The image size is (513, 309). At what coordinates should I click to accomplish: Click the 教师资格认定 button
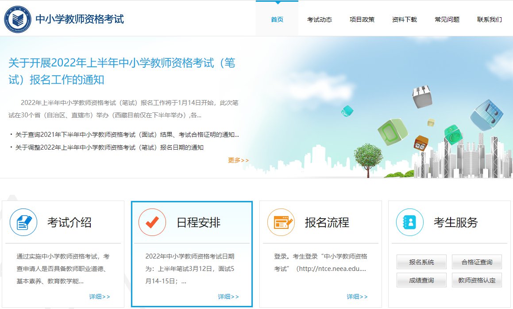[477, 280]
